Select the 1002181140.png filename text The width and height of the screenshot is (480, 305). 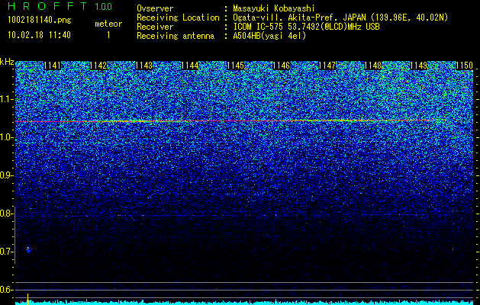click(40, 21)
